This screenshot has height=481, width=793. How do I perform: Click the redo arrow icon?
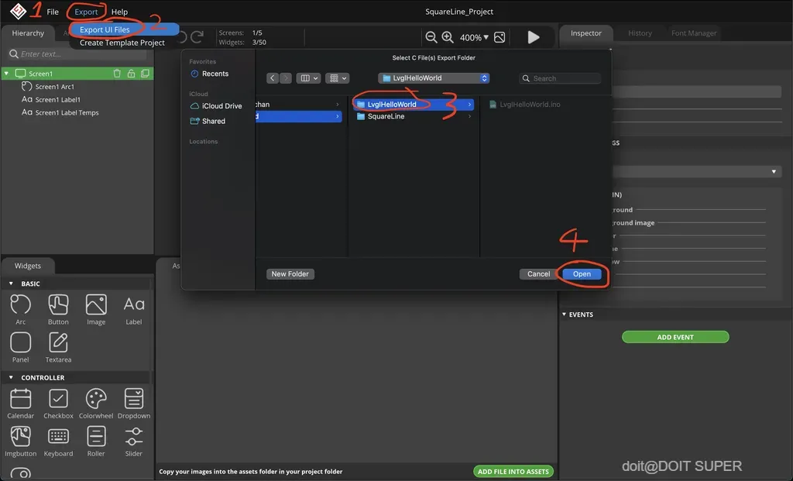click(x=197, y=36)
